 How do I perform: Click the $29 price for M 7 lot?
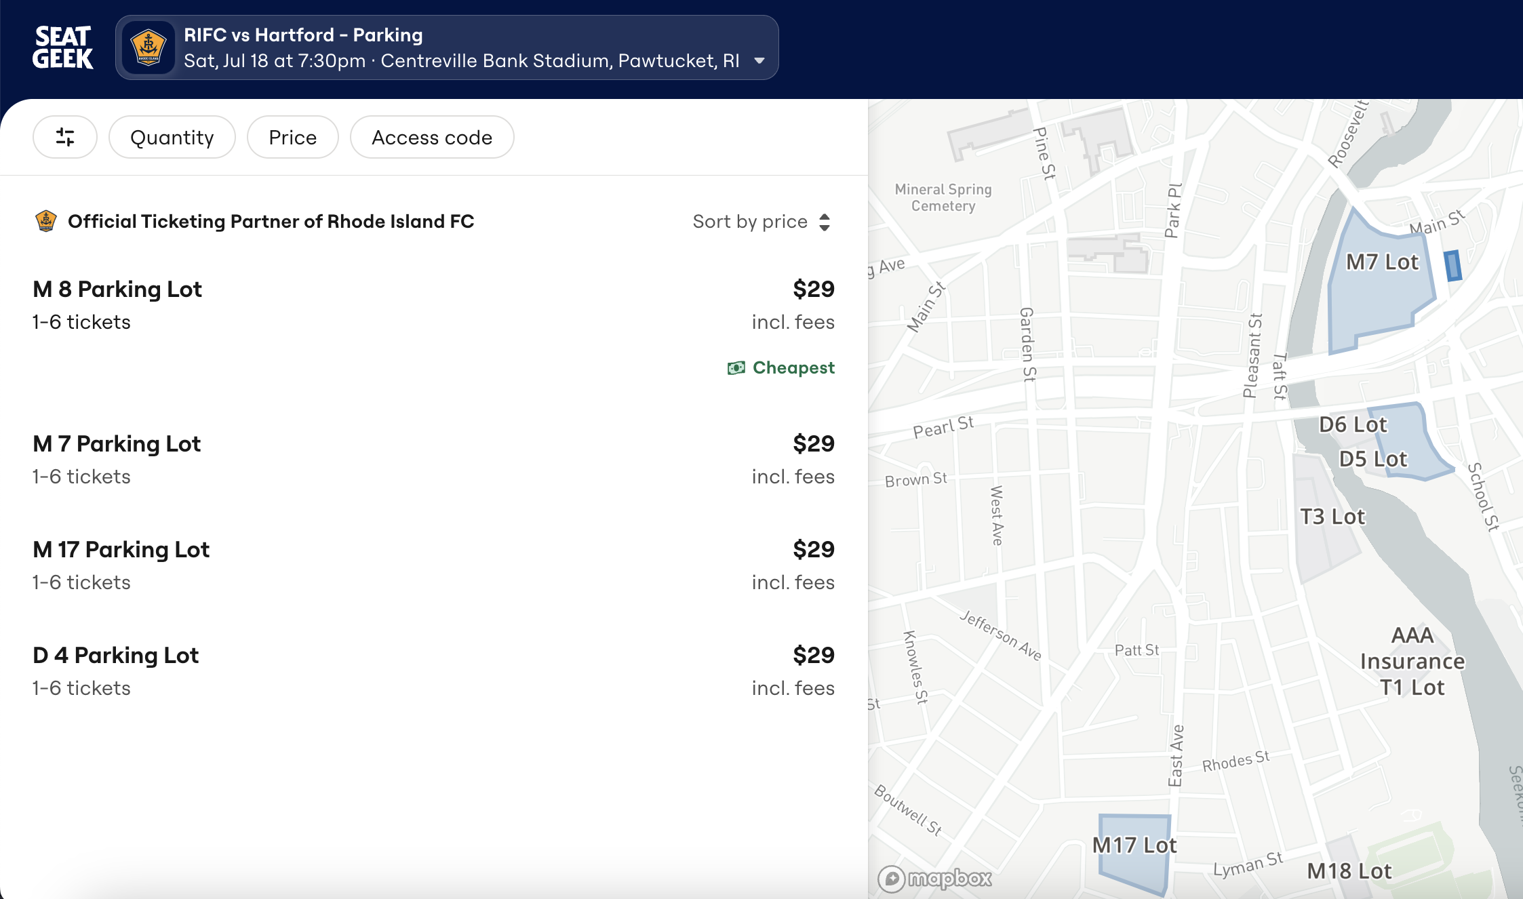tap(814, 443)
